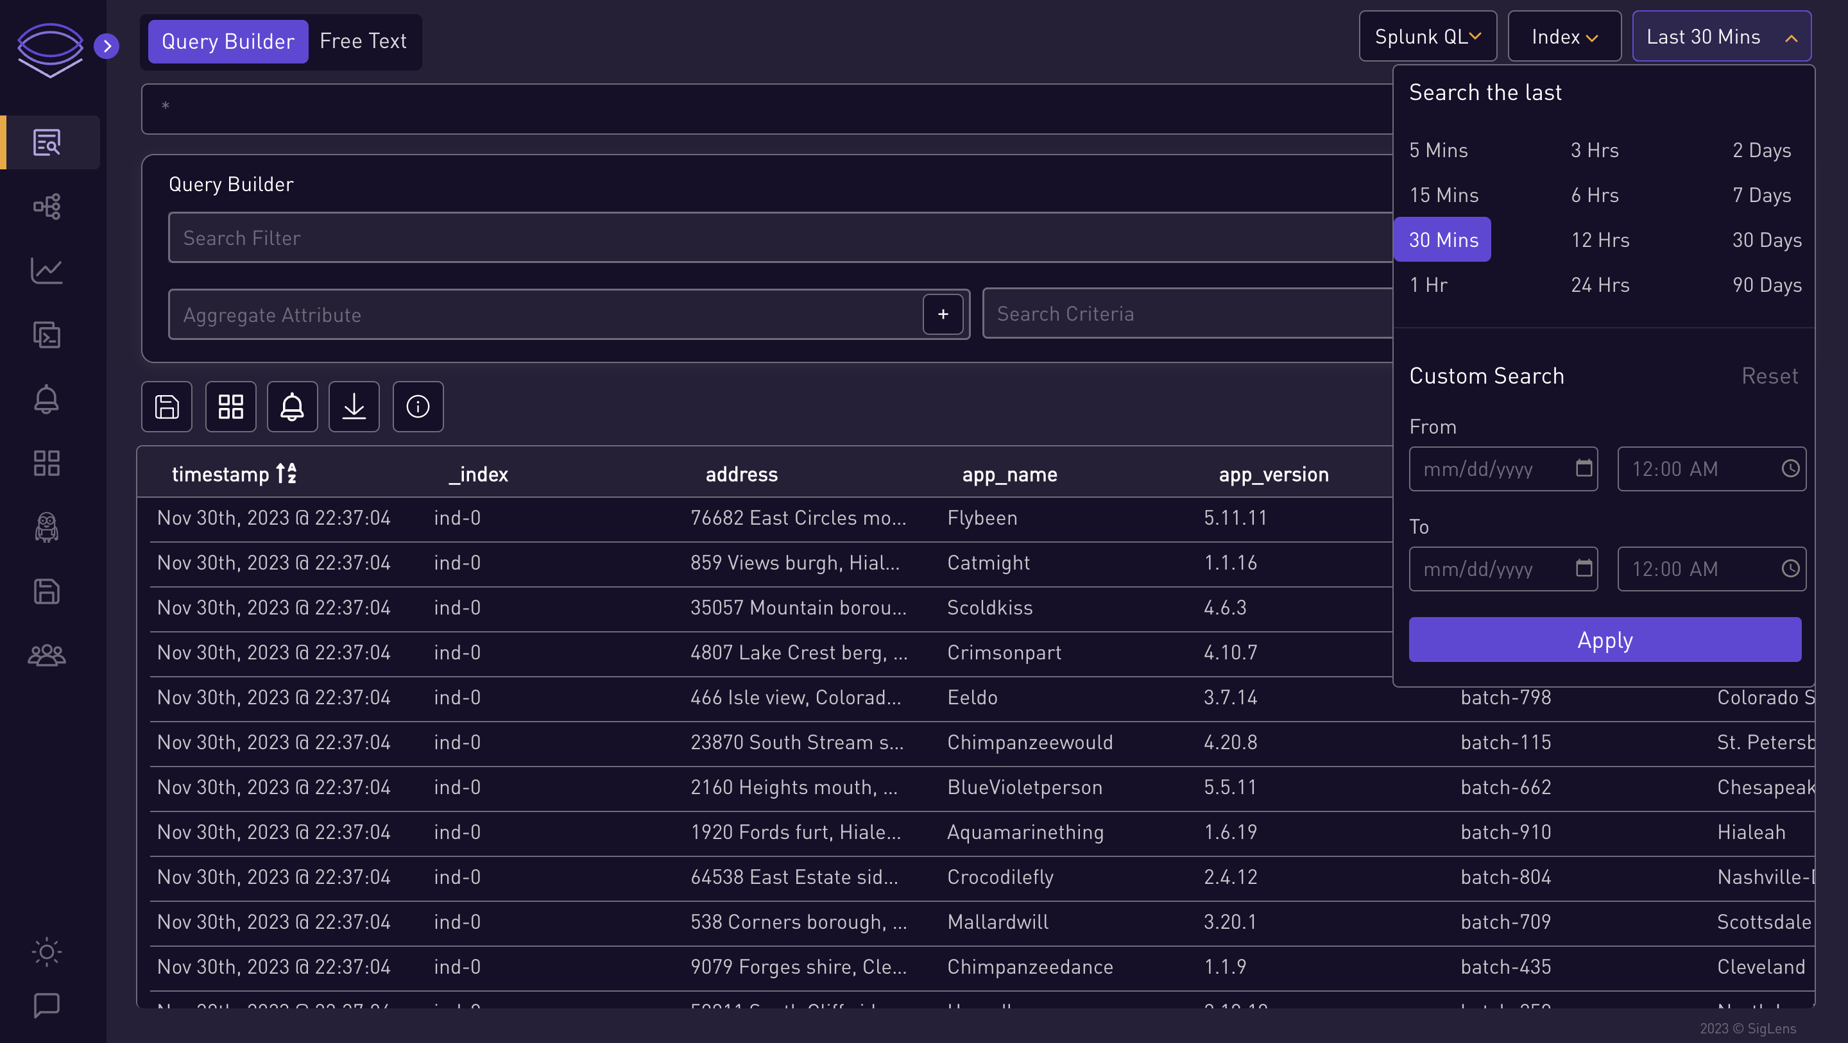
Task: Open the Index dropdown
Action: tap(1564, 37)
